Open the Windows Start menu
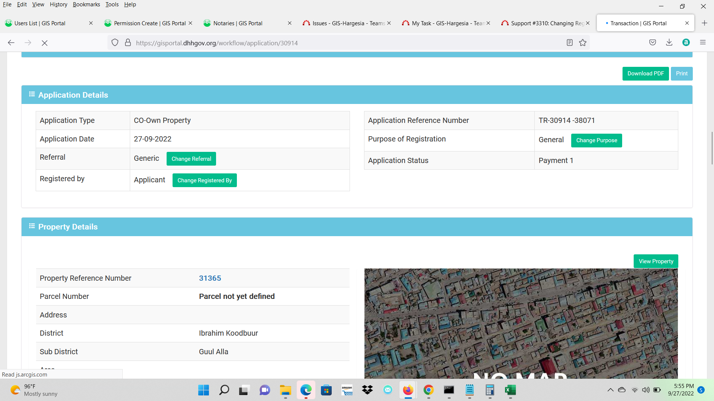Screen dimensions: 714x401 203,390
